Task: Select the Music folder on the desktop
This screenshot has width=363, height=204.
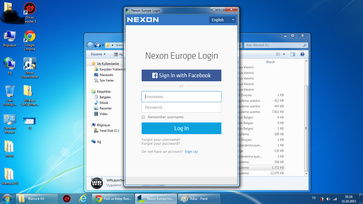Action: pyautogui.click(x=10, y=149)
